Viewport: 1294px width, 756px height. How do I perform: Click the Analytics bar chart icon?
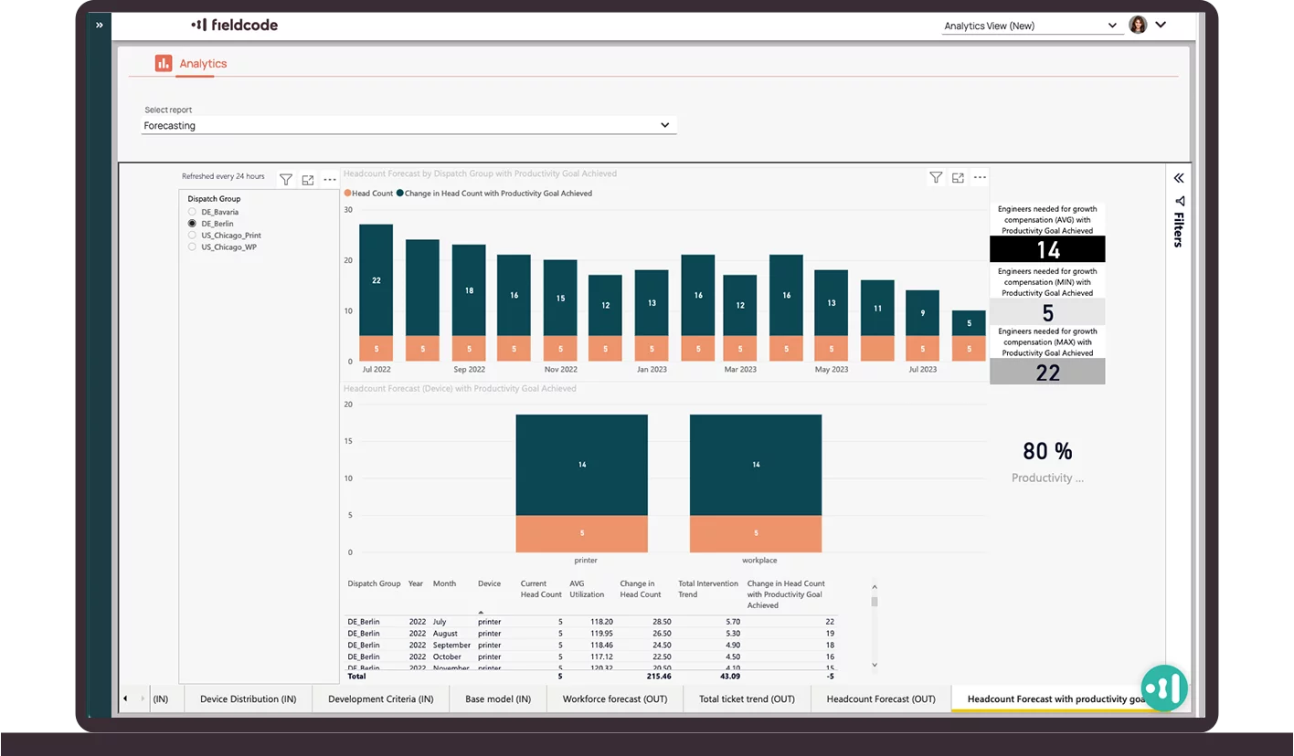(164, 63)
